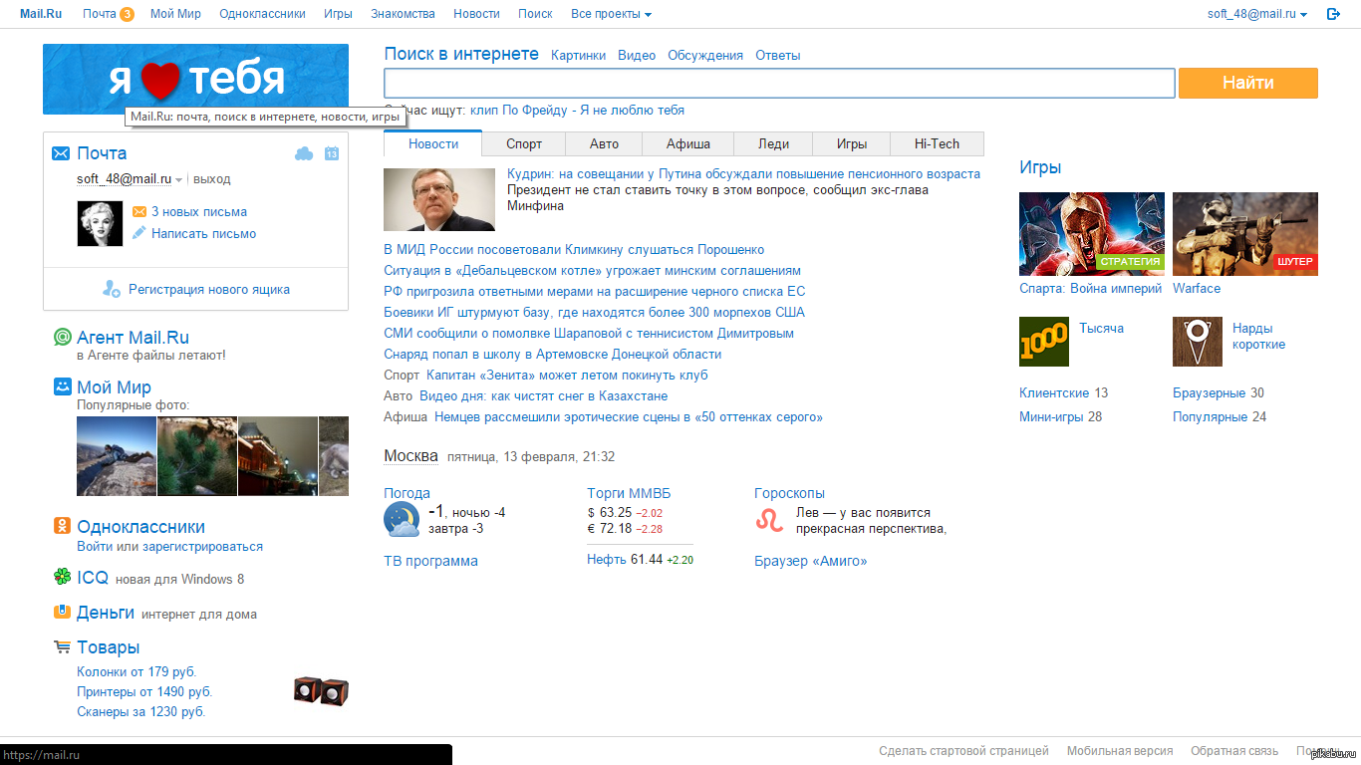Click the Одноклассники orange icon
Screen dimensions: 1361x765
(62, 526)
